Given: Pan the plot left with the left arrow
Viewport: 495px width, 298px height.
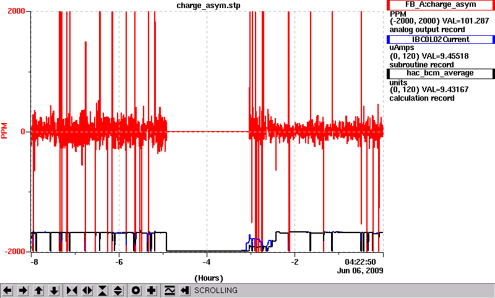Looking at the screenshot, I should [7, 291].
